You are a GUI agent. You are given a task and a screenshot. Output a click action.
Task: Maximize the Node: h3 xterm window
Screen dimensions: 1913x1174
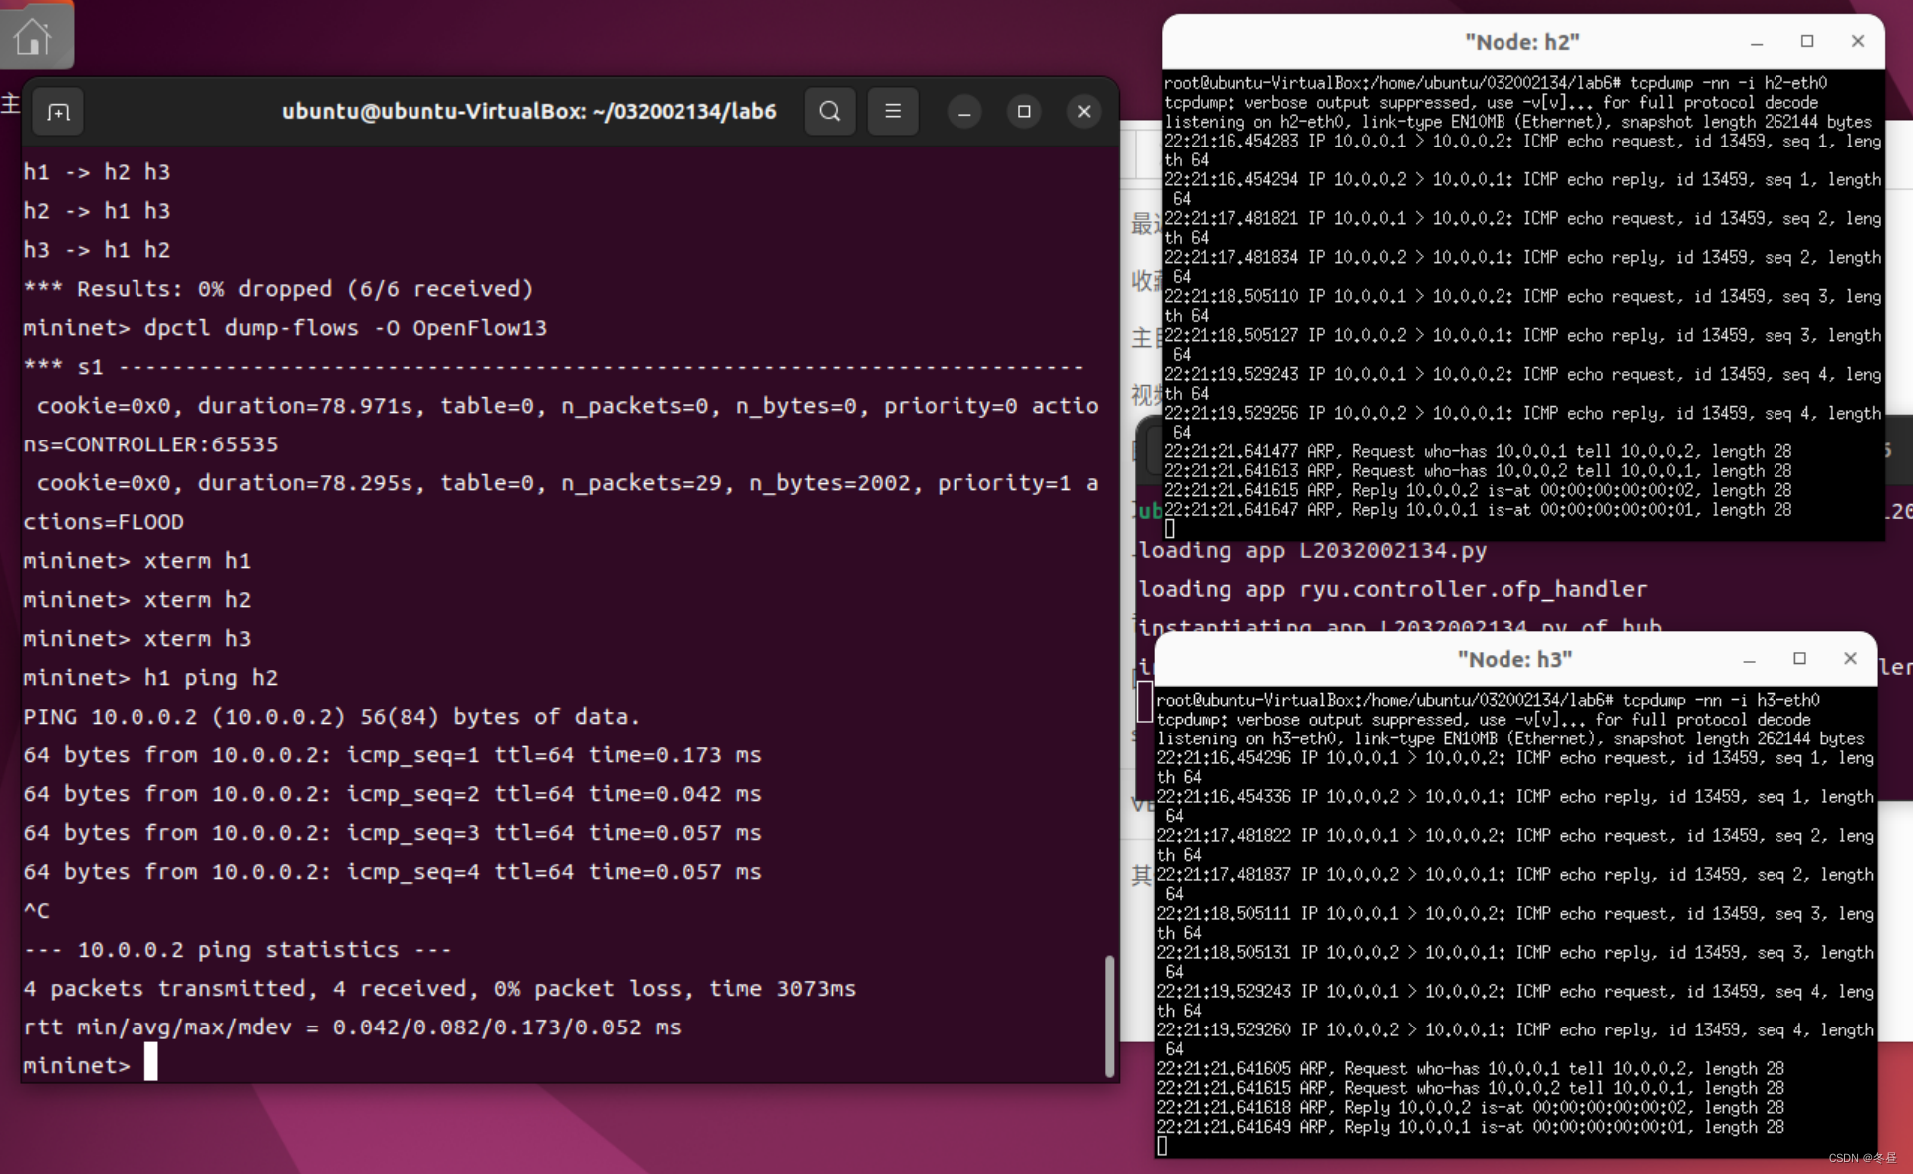[1799, 658]
